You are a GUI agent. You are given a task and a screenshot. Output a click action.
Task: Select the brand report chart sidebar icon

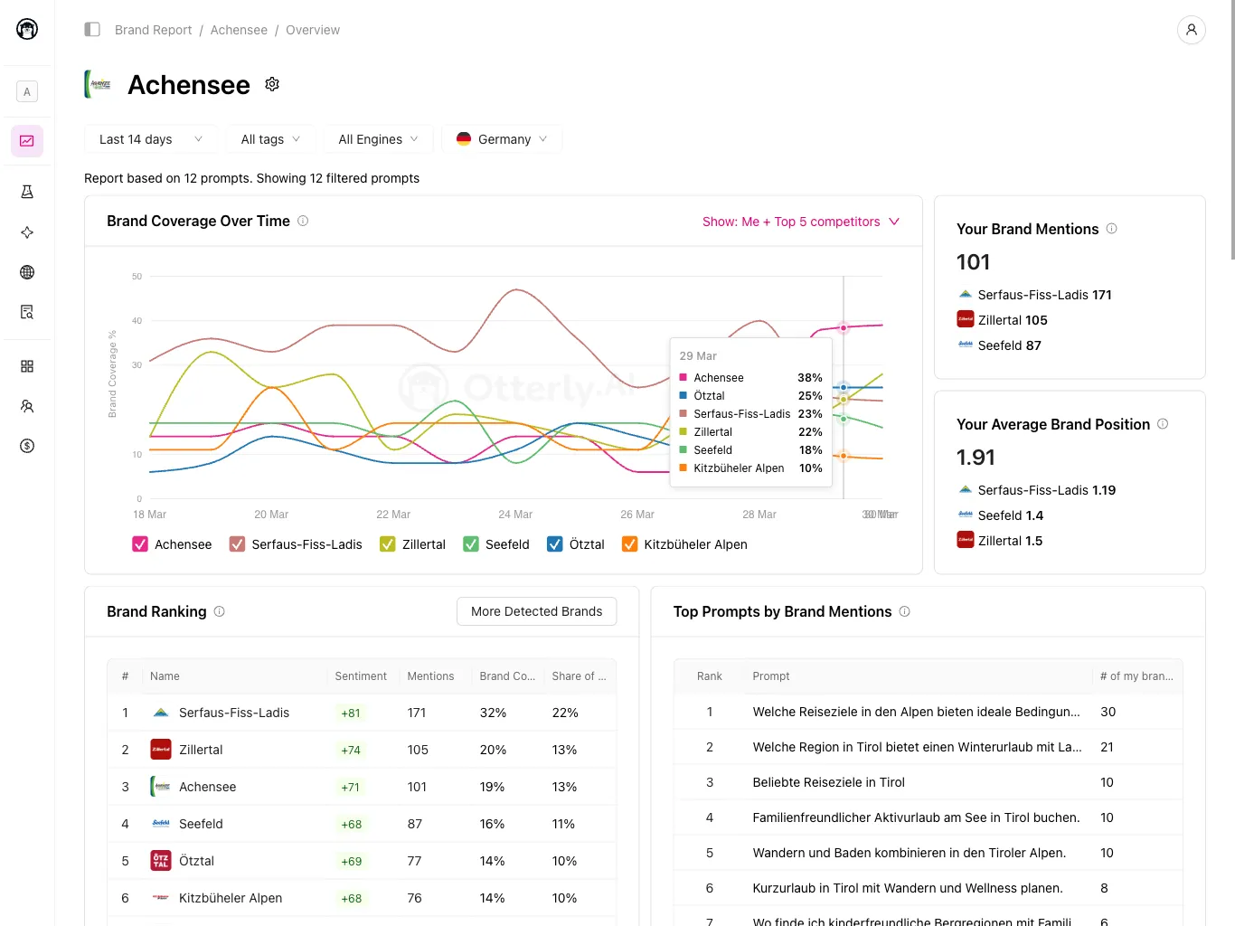[27, 141]
